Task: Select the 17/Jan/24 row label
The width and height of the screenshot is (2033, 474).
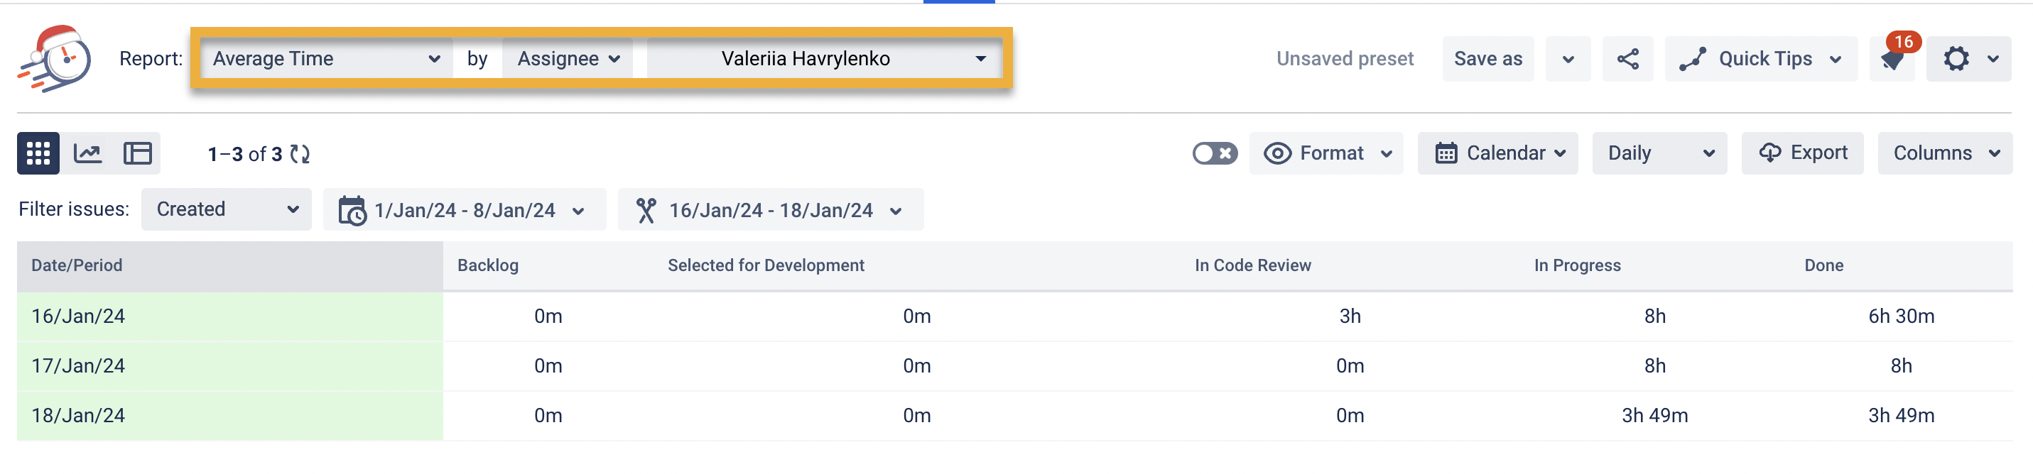Action: pyautogui.click(x=78, y=366)
